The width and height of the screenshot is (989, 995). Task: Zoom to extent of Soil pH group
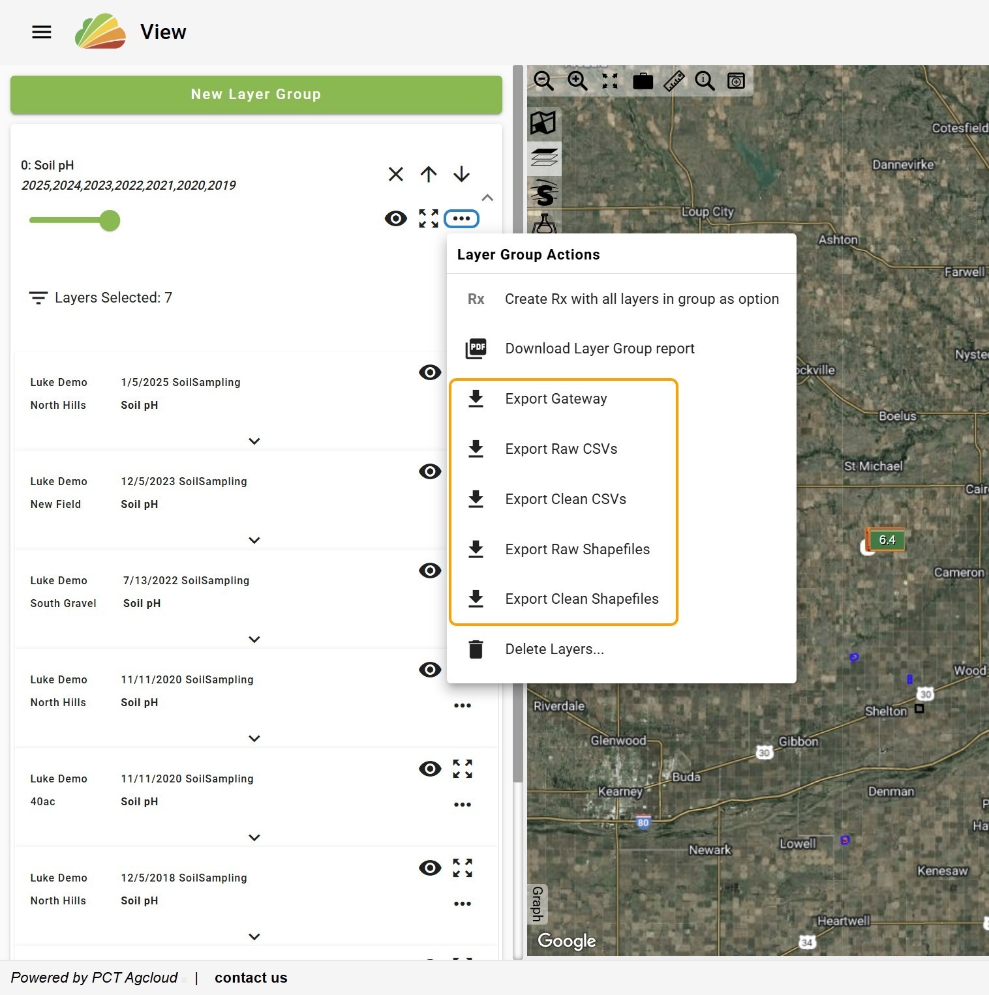(x=429, y=218)
